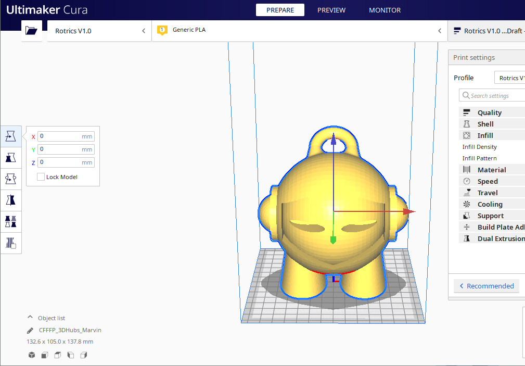Select the Mirror tool
The height and width of the screenshot is (366, 525).
pyautogui.click(x=11, y=200)
